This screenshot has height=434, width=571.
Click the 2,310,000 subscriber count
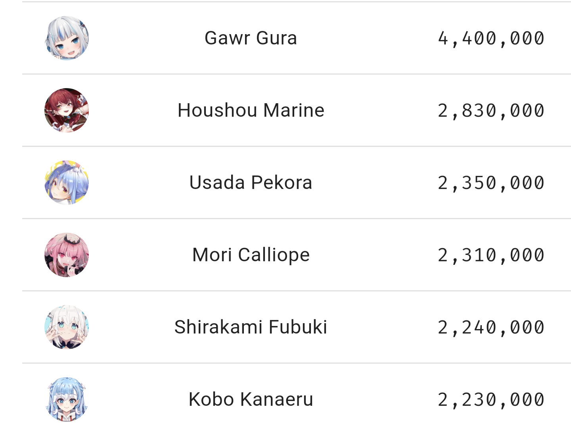491,255
